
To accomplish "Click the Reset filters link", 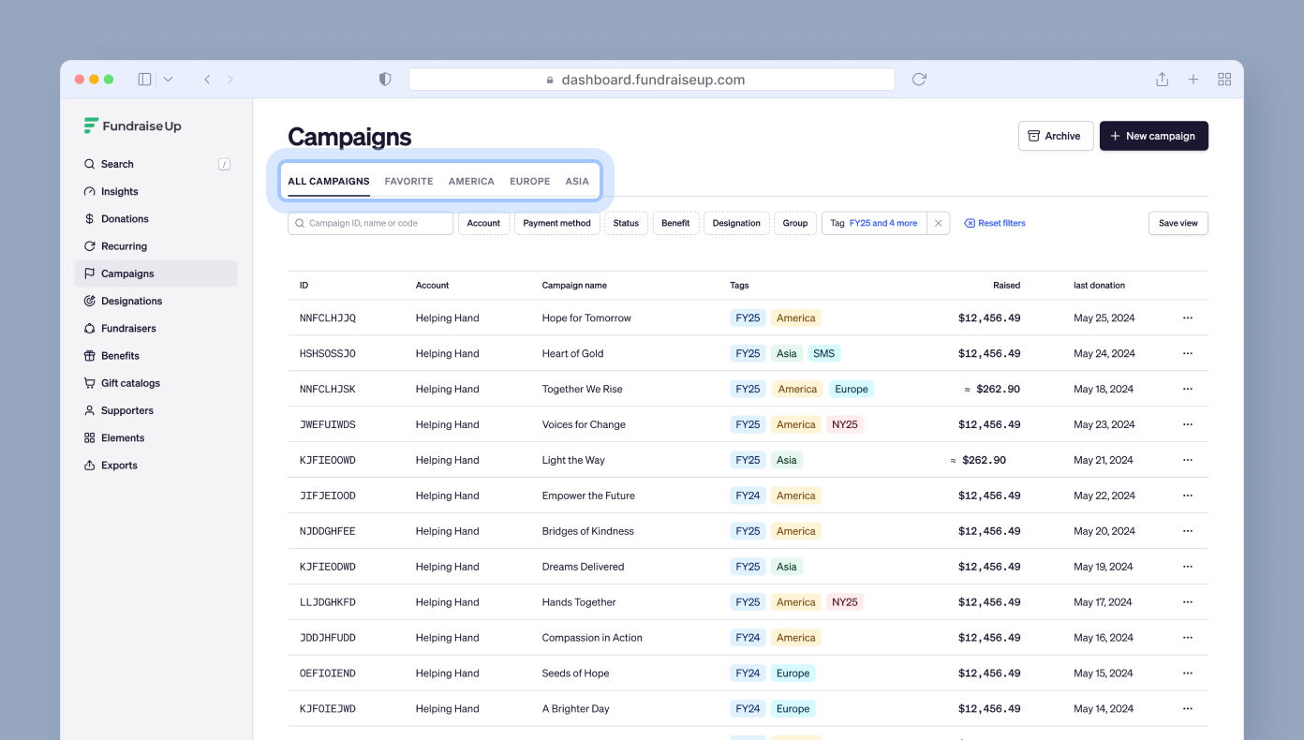I will point(1000,223).
